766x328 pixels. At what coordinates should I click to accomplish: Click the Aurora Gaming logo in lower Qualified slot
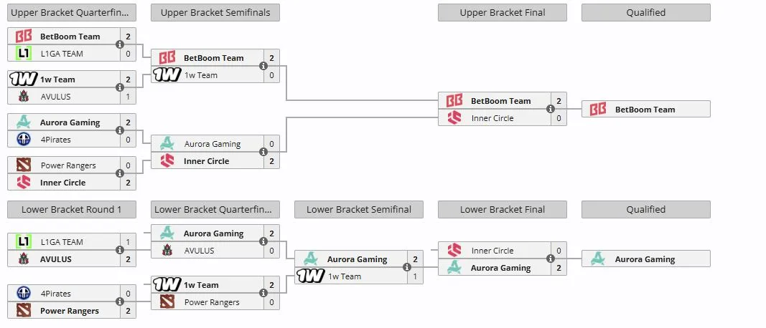(597, 259)
